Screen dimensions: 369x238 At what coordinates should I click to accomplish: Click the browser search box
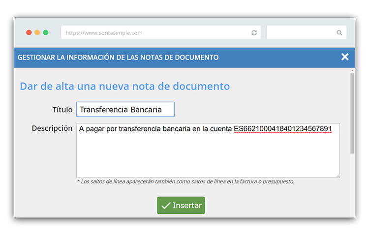pyautogui.click(x=301, y=33)
